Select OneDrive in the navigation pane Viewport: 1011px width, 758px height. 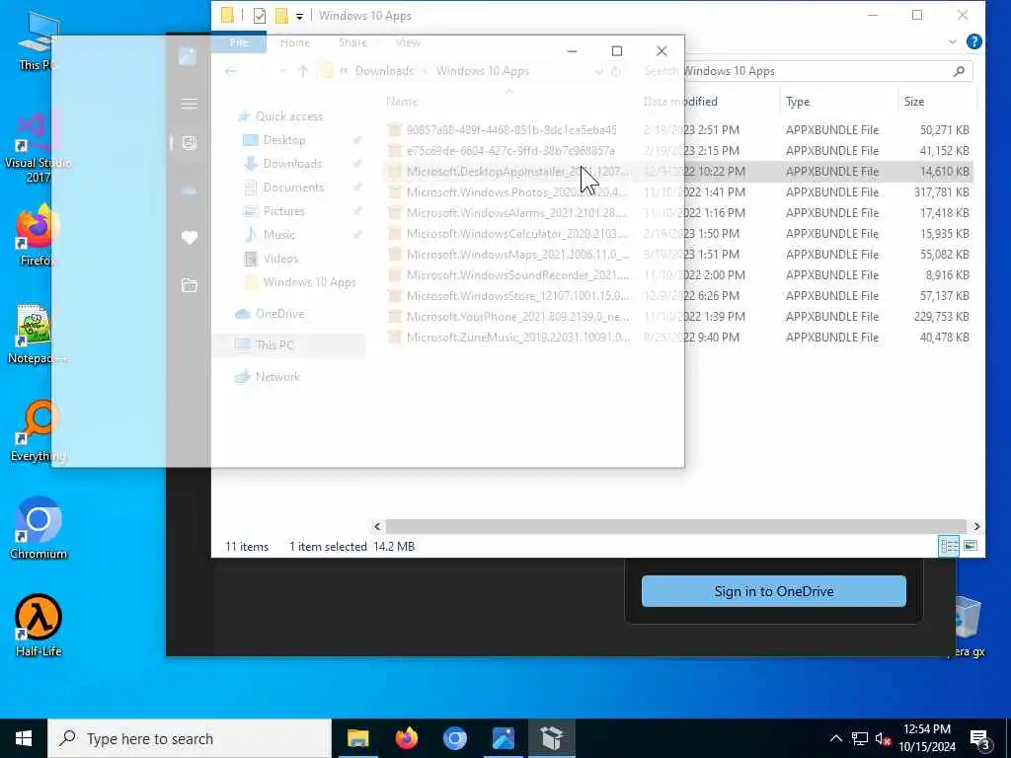279,314
